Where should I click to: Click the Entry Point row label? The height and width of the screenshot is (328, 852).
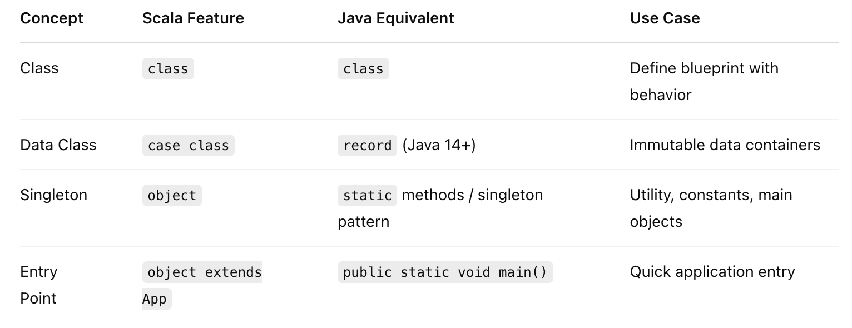pos(39,285)
